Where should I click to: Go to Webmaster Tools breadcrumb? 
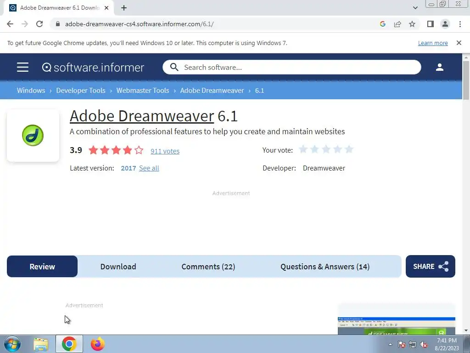(x=143, y=91)
